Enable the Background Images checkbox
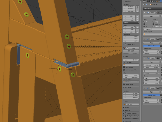This screenshot has height=122, width=162. click(x=126, y=116)
